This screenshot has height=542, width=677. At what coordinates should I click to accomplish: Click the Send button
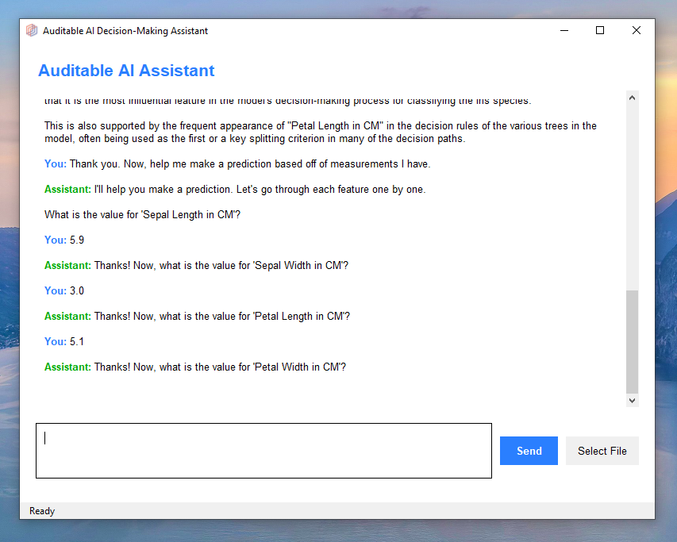click(x=529, y=451)
